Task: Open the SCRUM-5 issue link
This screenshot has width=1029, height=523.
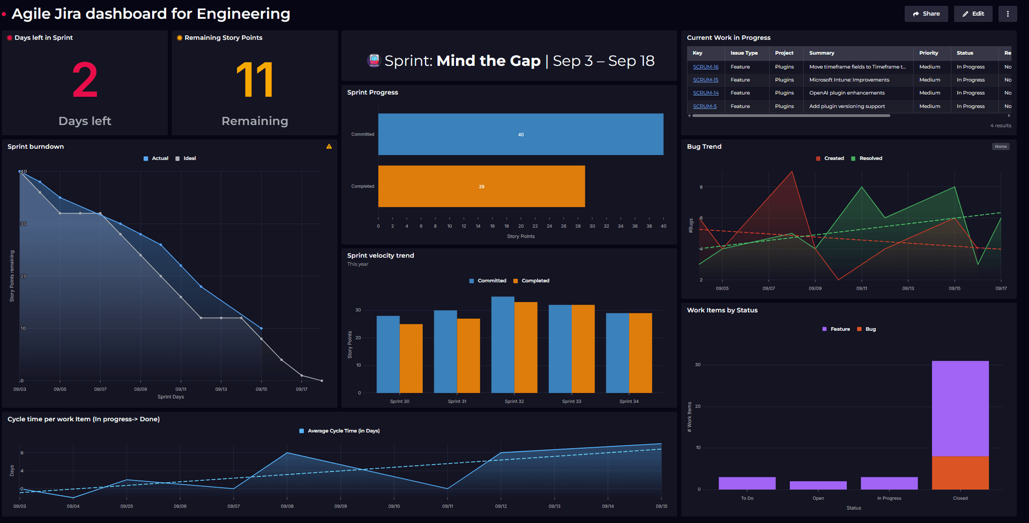Action: [704, 107]
